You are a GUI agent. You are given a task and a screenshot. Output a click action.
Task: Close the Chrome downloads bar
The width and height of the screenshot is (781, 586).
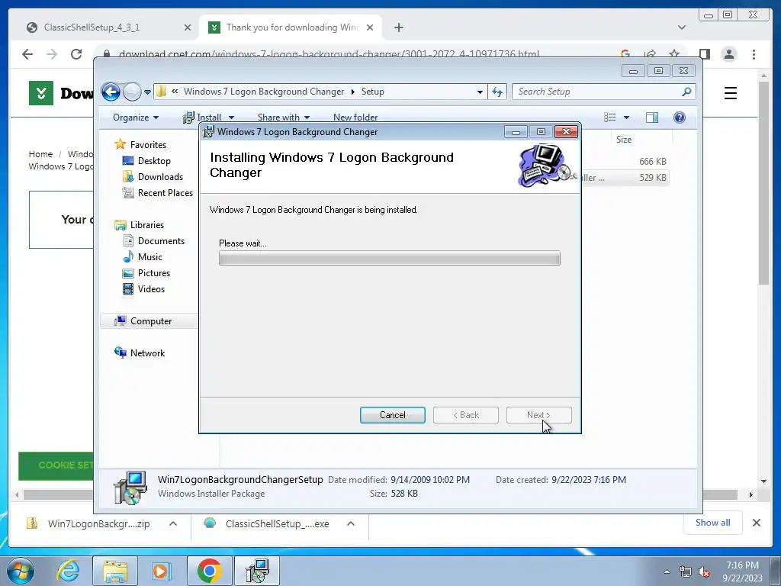756,523
